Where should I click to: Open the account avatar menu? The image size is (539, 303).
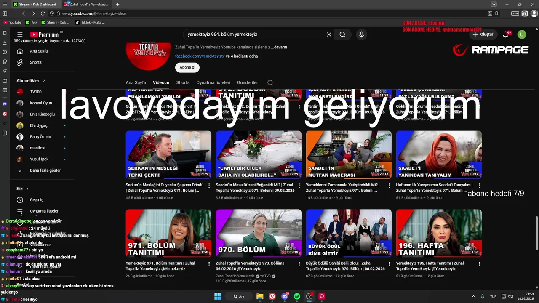click(522, 35)
